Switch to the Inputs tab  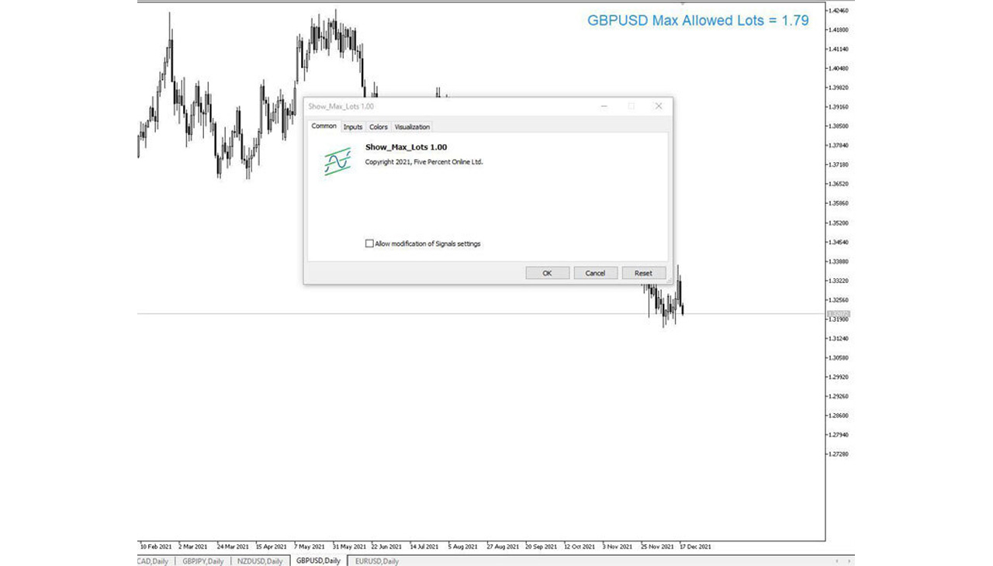pos(353,127)
